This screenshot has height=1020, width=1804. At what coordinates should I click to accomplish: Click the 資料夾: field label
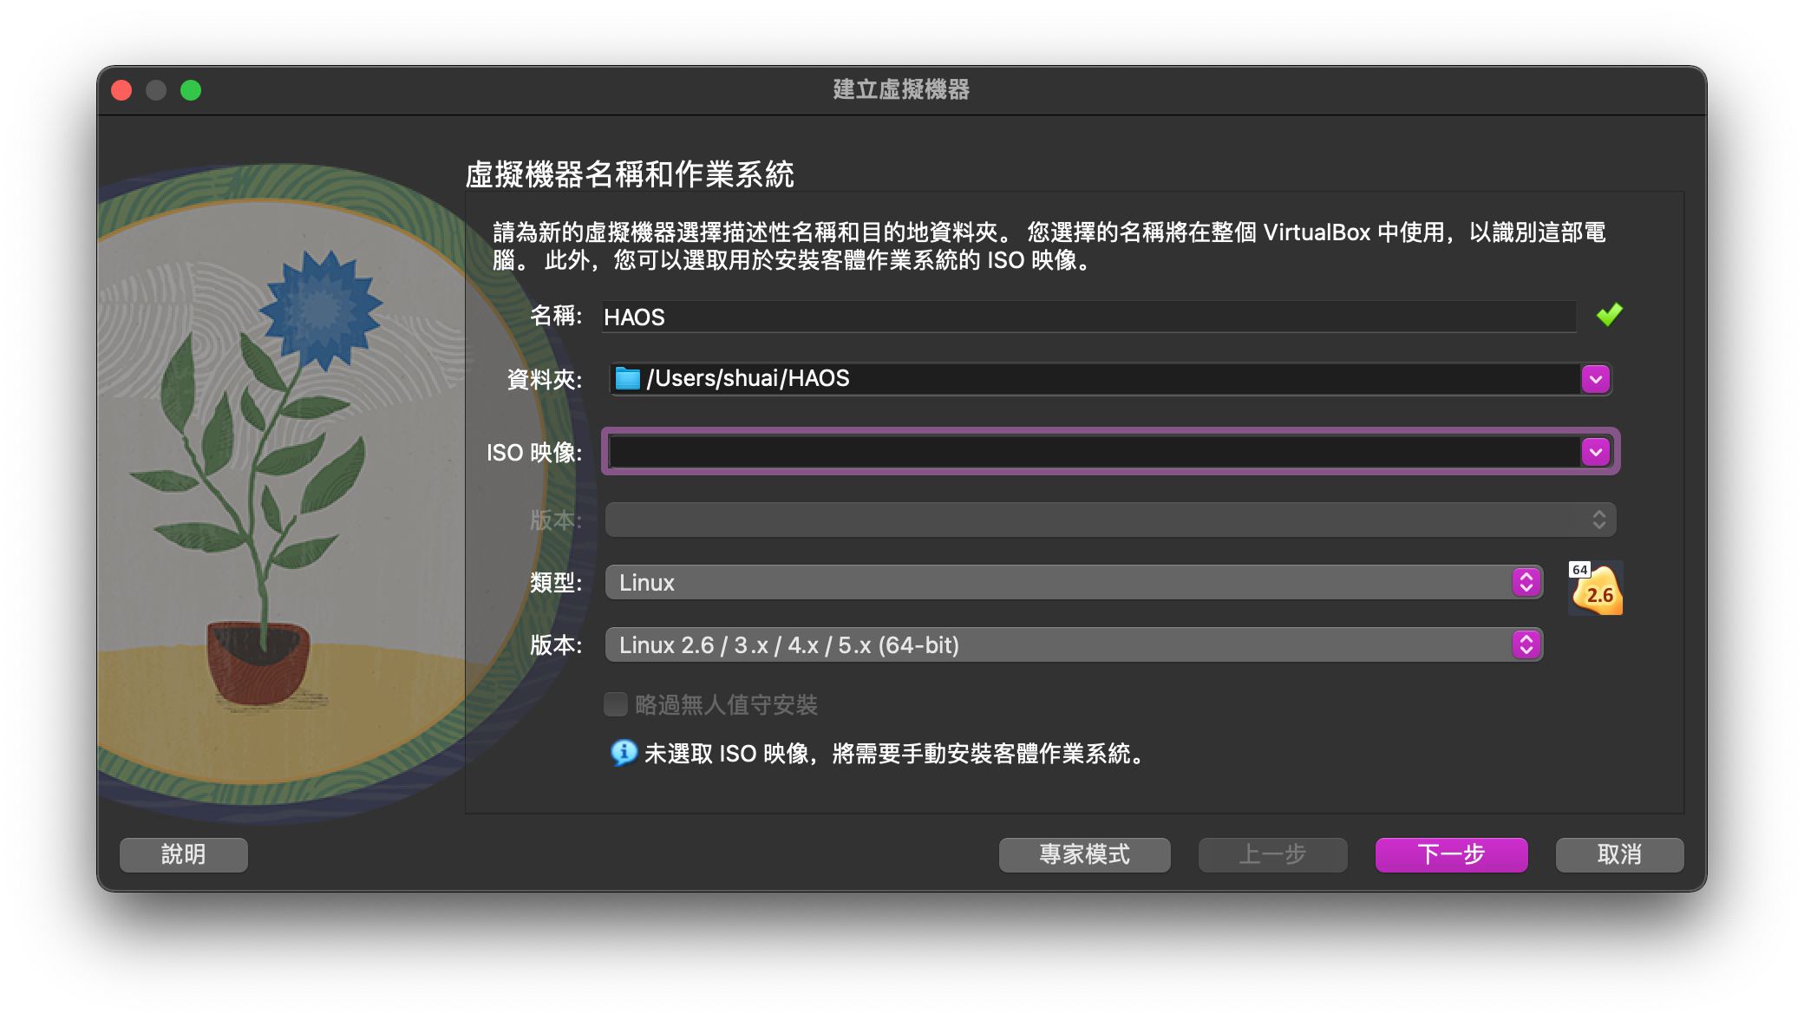(x=545, y=379)
